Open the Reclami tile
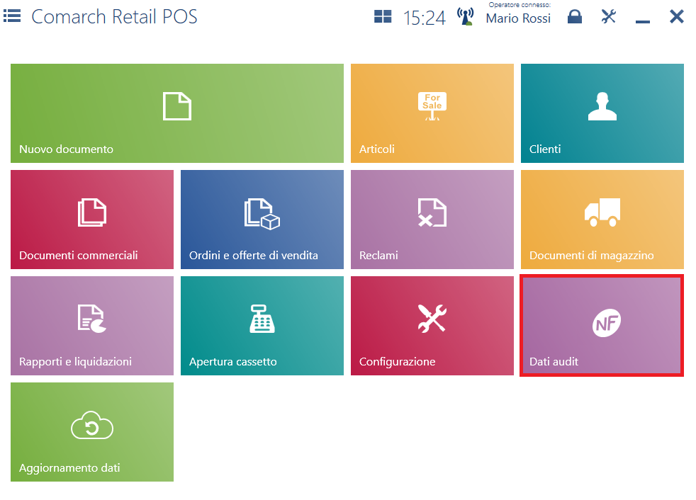Viewport: 696px width, 500px height. pos(432,220)
